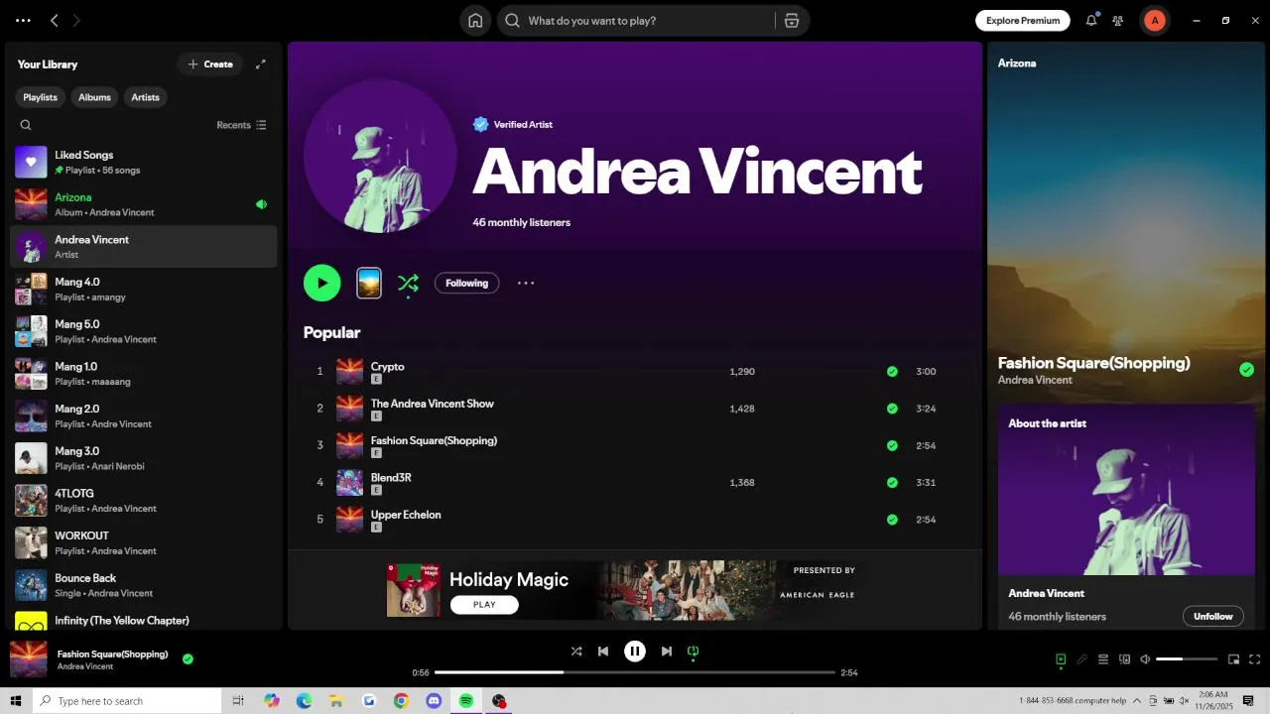Show hidden icons in the system tray
Image resolution: width=1270 pixels, height=714 pixels.
1137,701
